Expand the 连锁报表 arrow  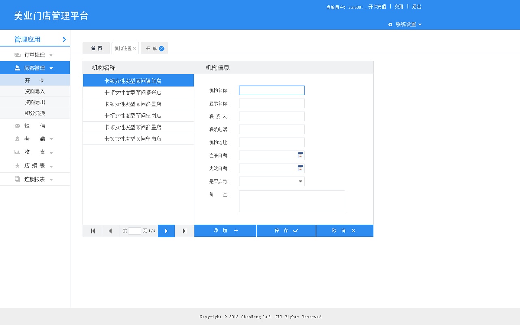(51, 179)
